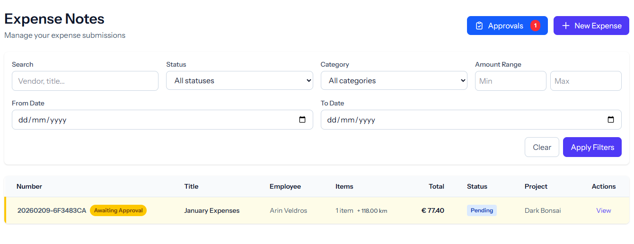Click the plus icon on New Expense

565,26
